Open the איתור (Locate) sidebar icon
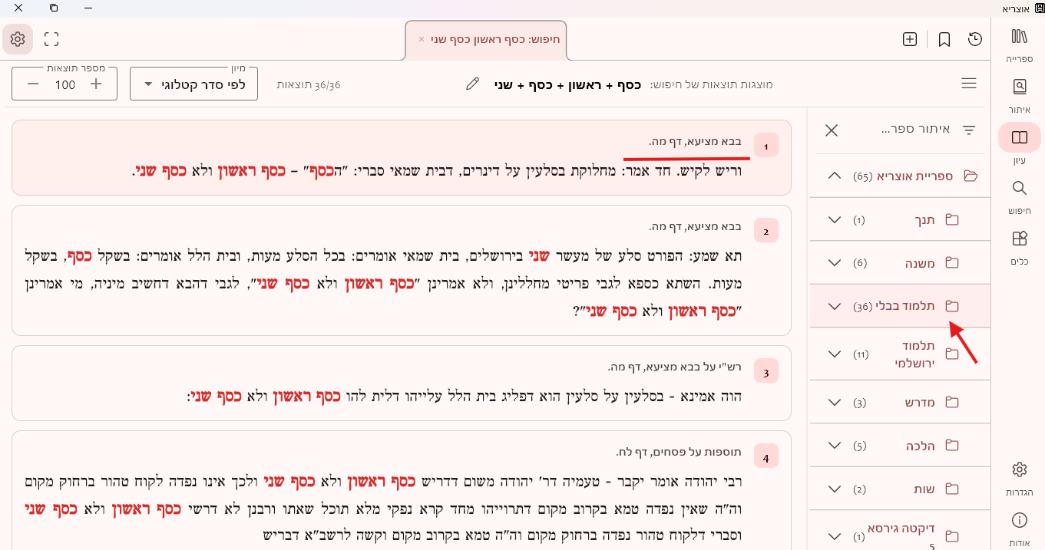Screen dimensions: 1045x550 coord(1019,94)
